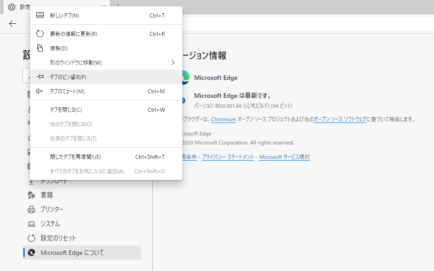
Task: Click the grayed 右側のタブを閉じる(T) entry
Action: pyautogui.click(x=106, y=139)
